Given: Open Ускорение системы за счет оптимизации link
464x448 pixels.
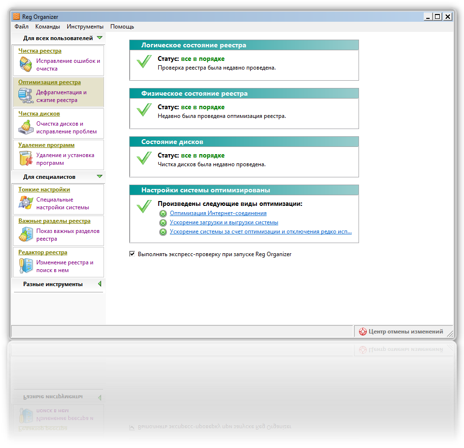Looking at the screenshot, I should (261, 231).
